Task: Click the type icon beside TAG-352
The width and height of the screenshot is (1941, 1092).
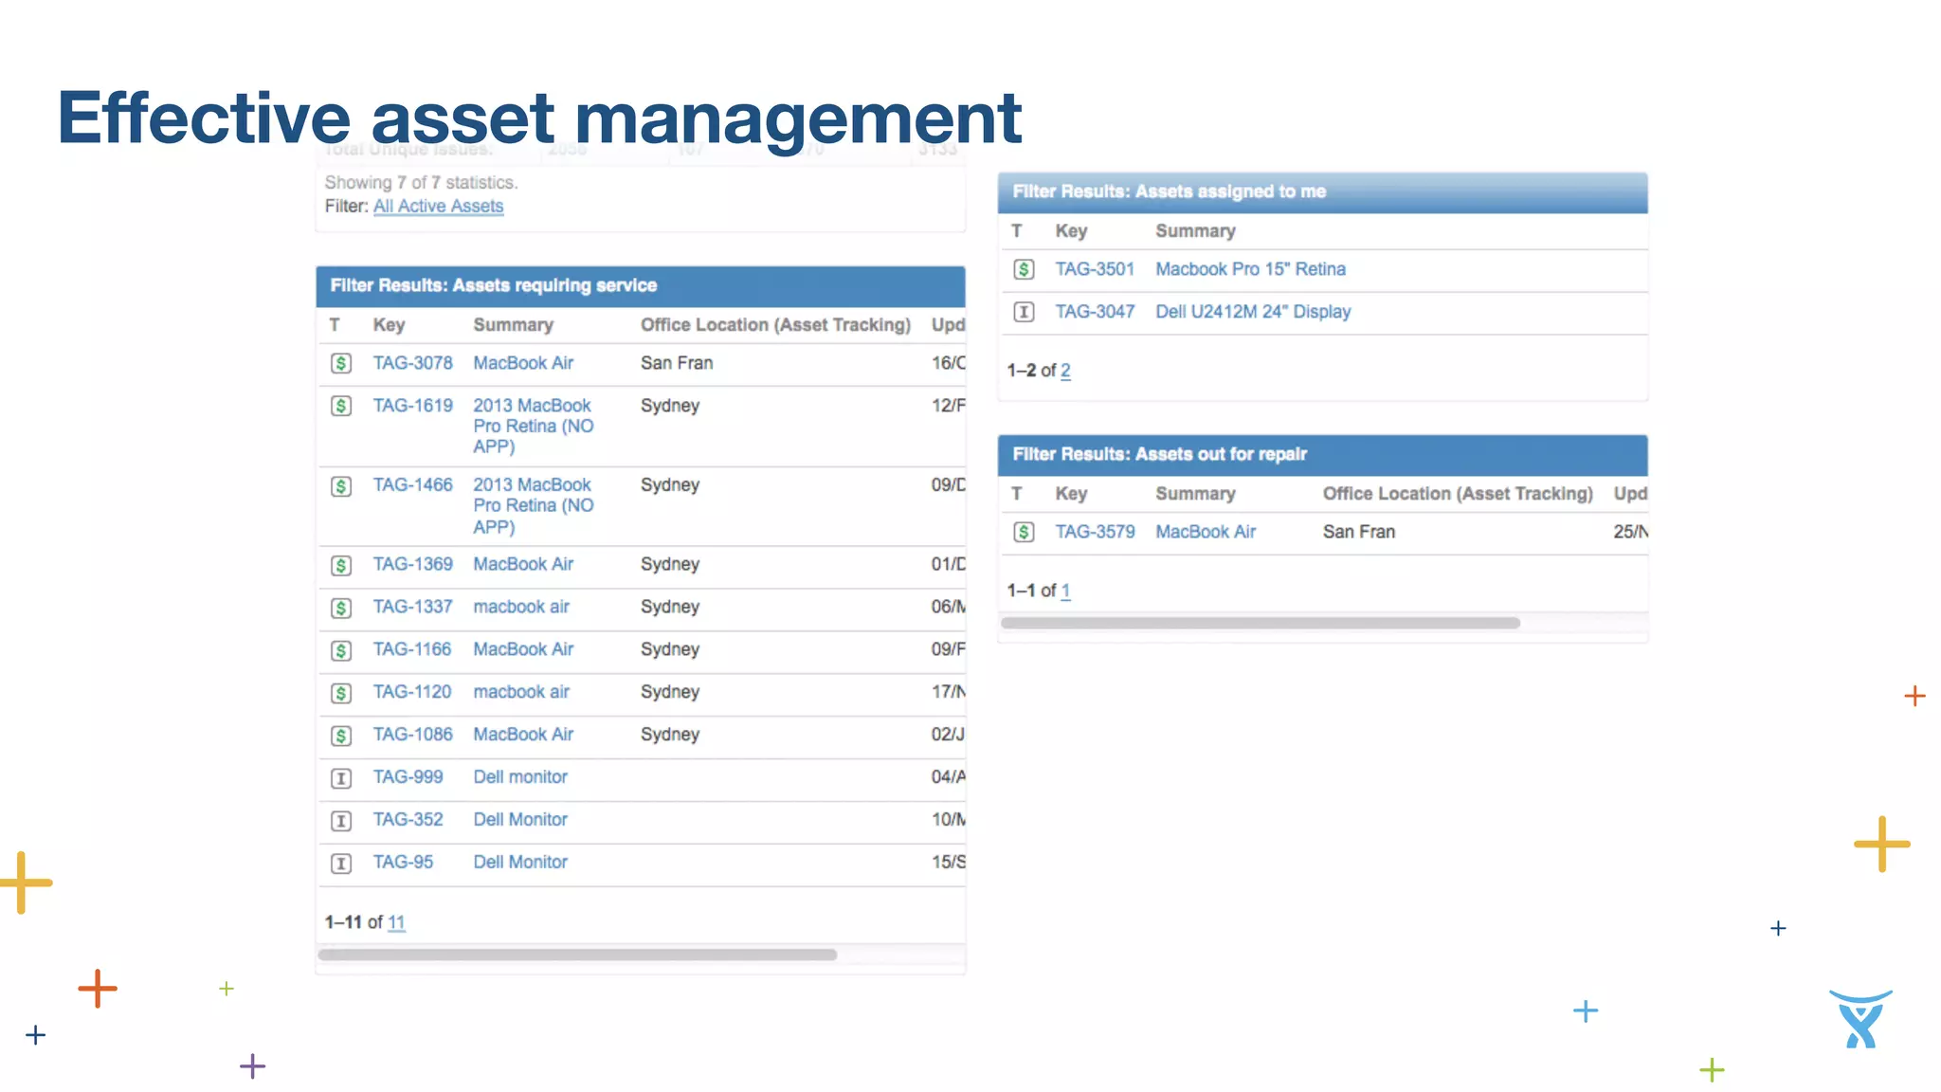Action: click(341, 821)
